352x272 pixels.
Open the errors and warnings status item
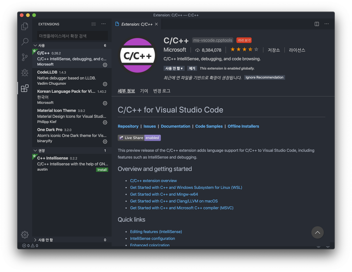[x=30, y=246]
